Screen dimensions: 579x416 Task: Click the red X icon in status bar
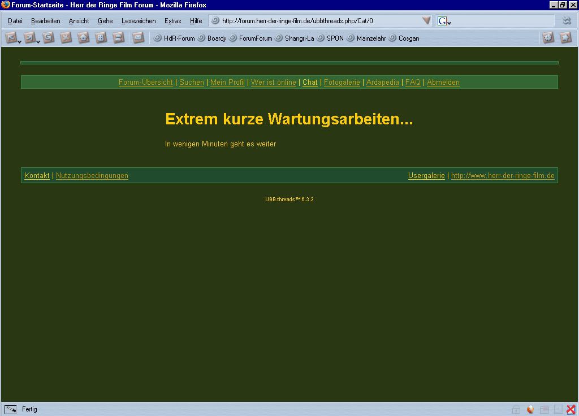pos(571,409)
